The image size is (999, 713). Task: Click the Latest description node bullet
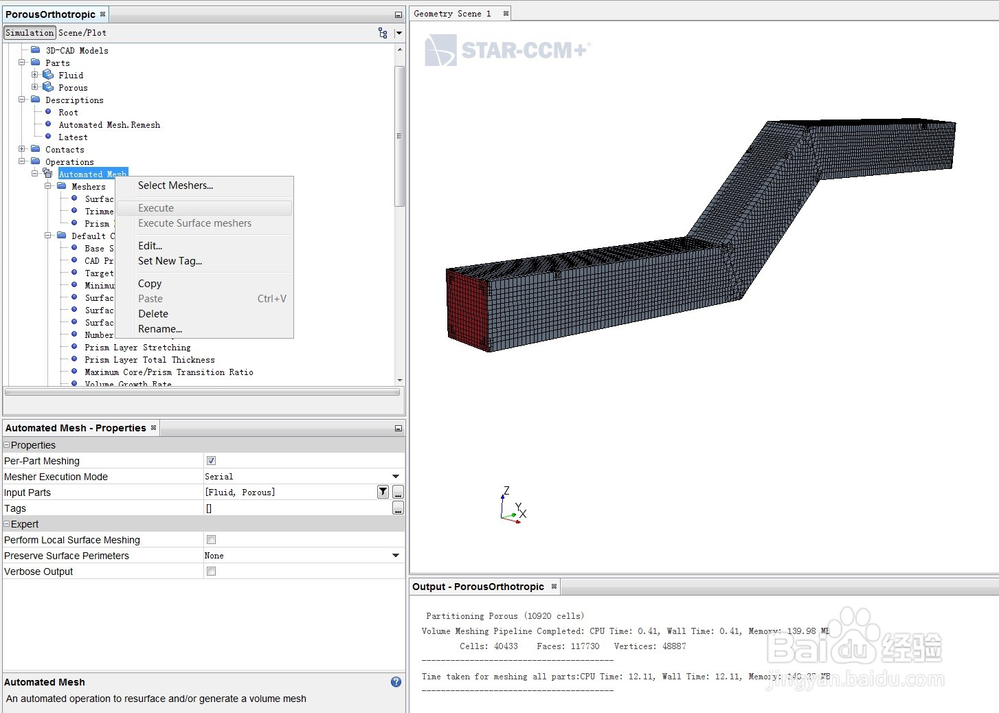pyautogui.click(x=48, y=137)
